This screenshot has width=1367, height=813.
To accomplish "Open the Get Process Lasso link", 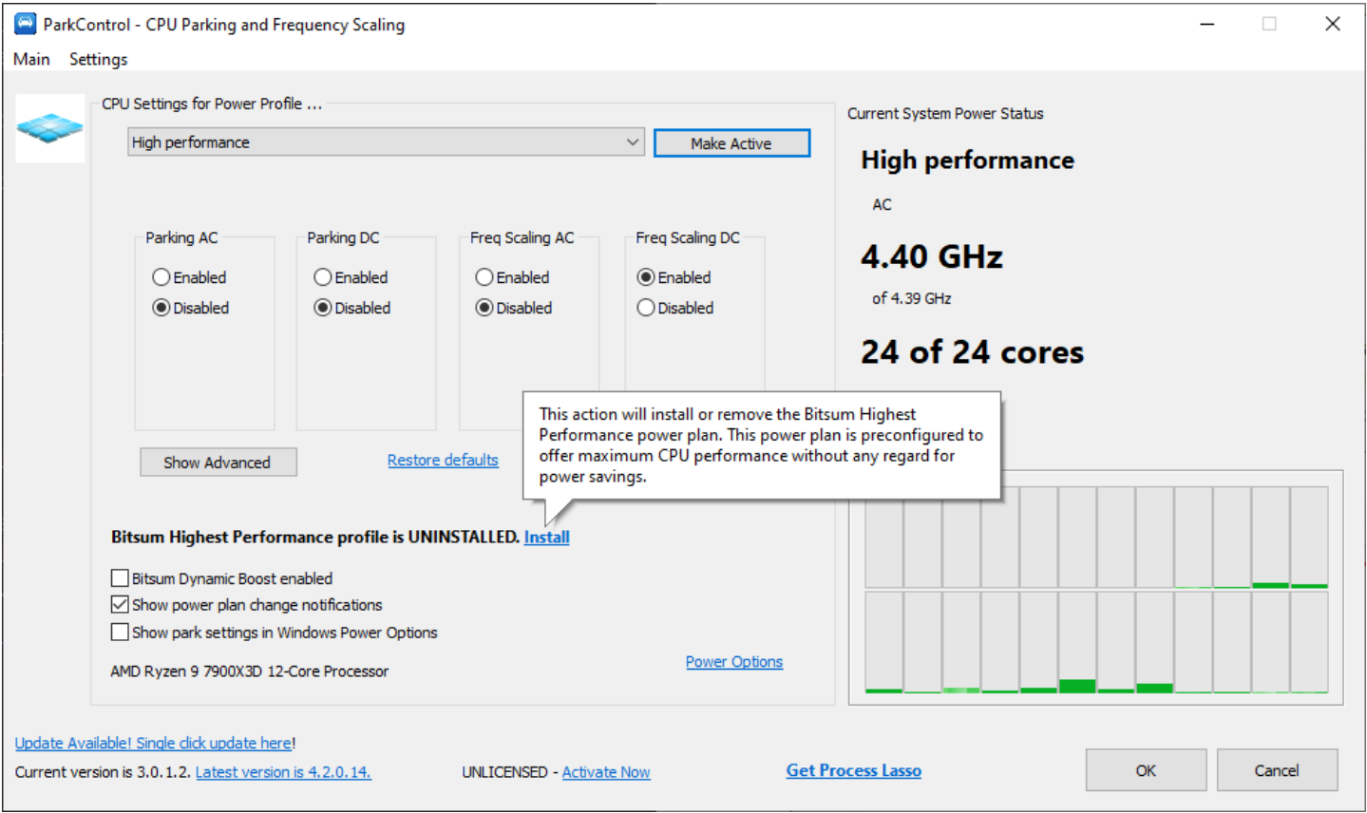I will click(854, 771).
